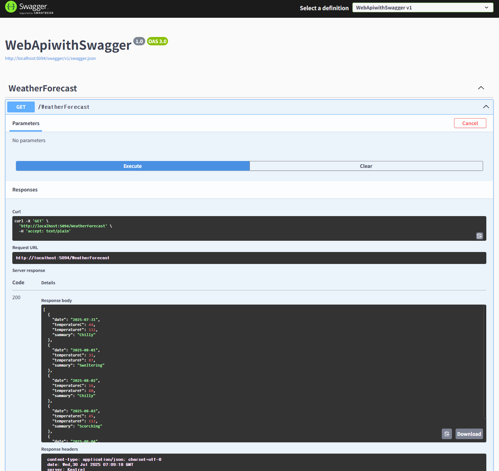The height and width of the screenshot is (471, 499).
Task: Click the WeatherForecast tag heading
Action: pos(43,88)
